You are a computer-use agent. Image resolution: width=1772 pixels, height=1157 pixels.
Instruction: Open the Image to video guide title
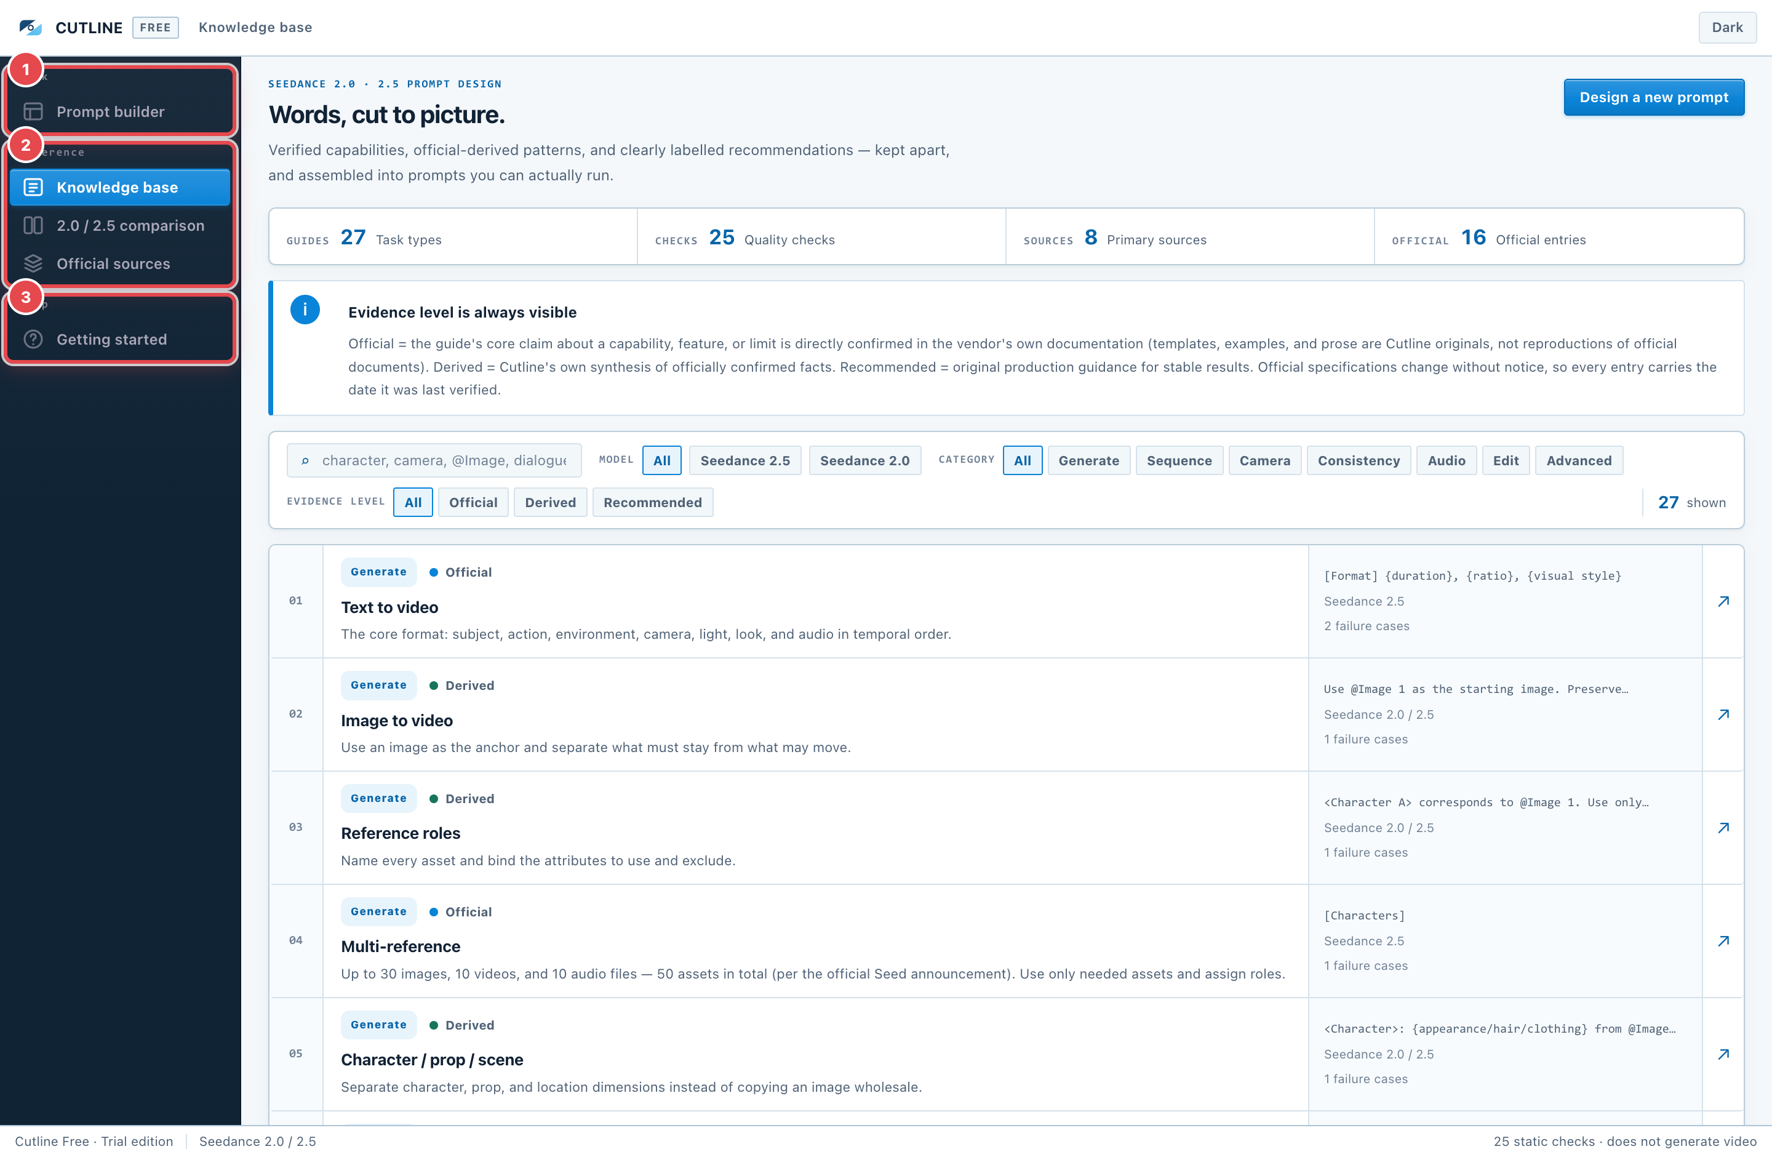coord(397,721)
